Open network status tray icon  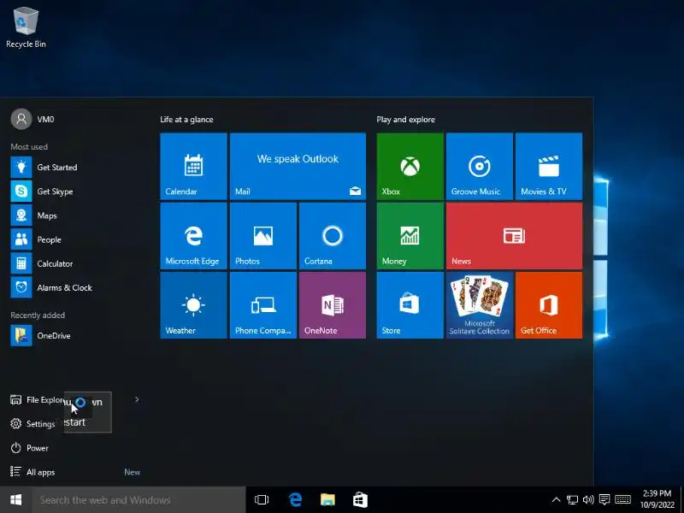coord(572,500)
